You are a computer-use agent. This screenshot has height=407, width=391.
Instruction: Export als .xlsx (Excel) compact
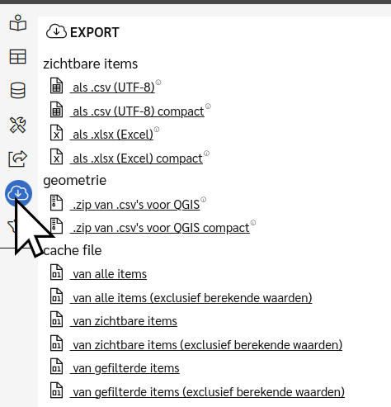136,159
